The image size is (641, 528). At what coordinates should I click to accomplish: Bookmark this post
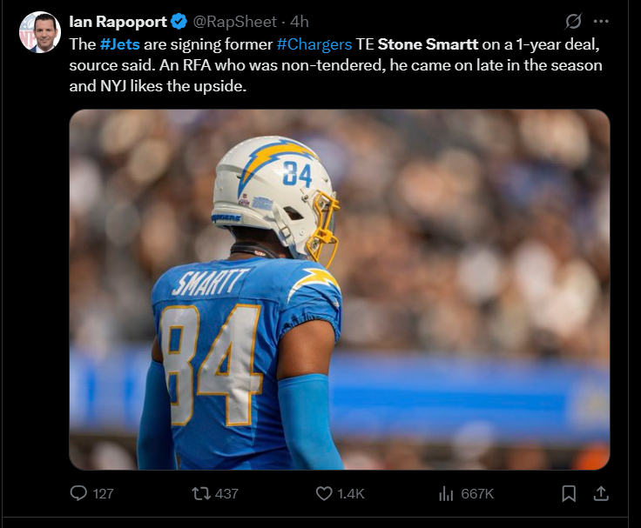coord(569,493)
